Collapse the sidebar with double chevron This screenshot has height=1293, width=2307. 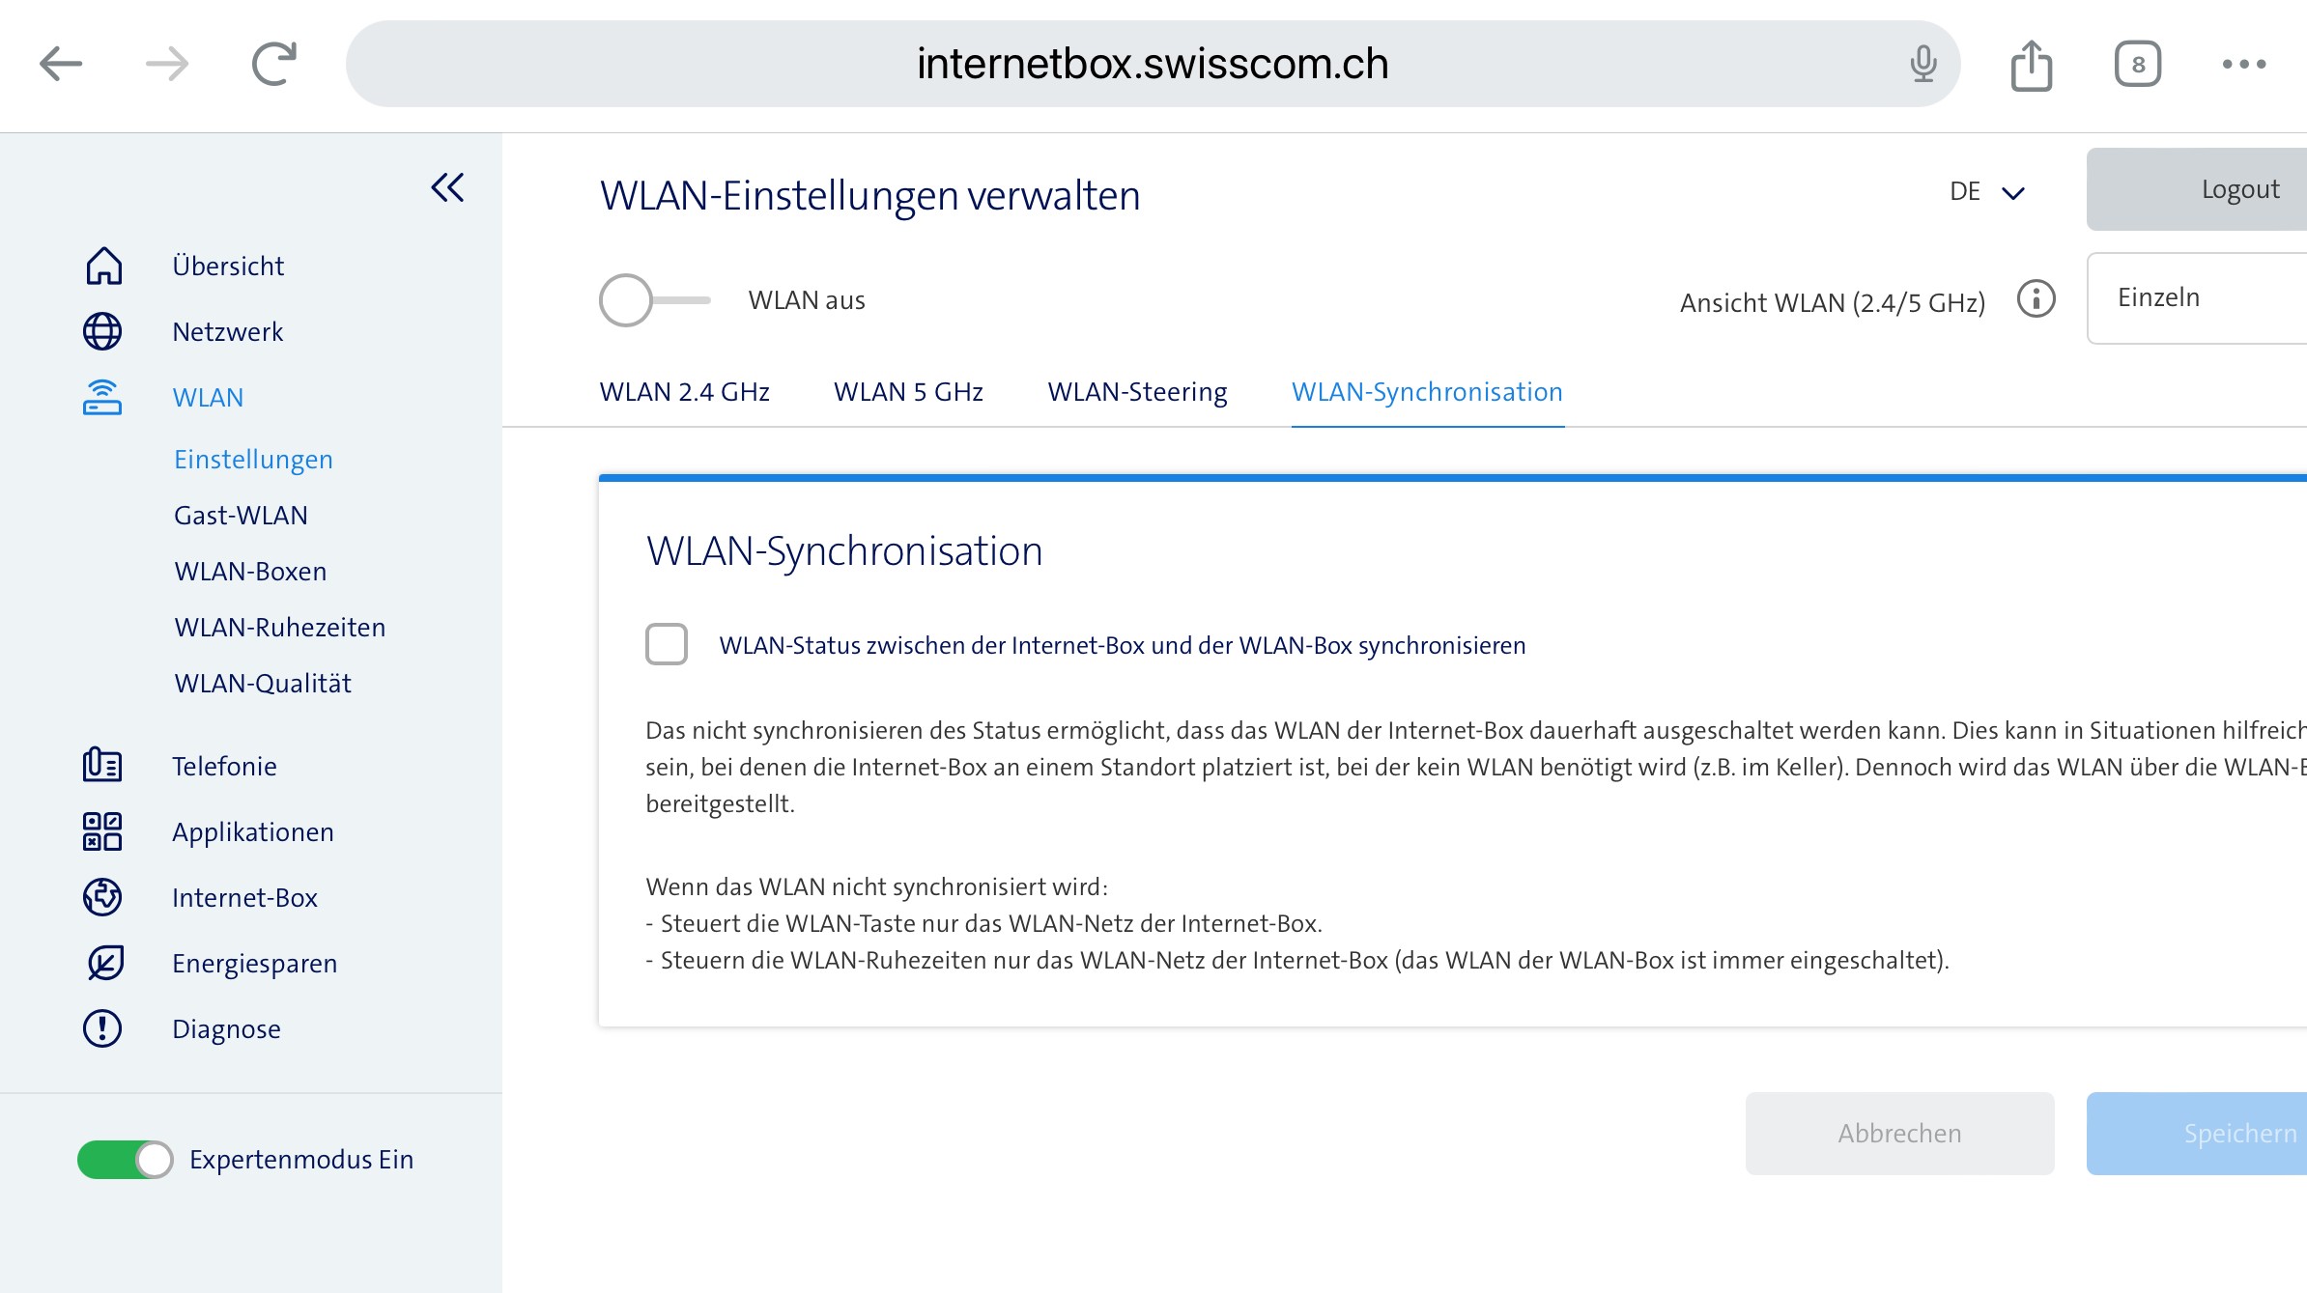447,187
